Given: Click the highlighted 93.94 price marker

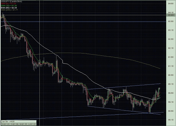Looking at the screenshot, I should (171, 15).
